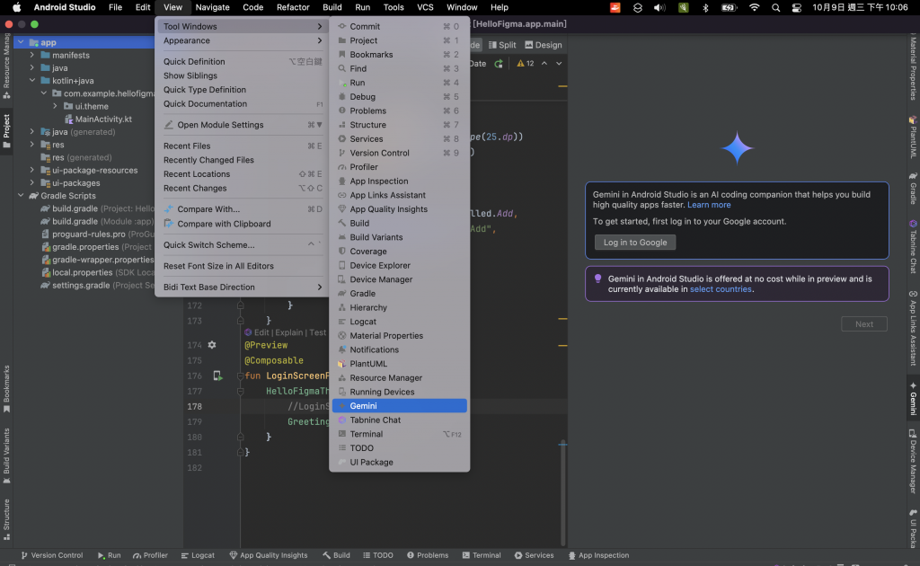Click the Bookmarks icon in the submenu
The height and width of the screenshot is (566, 920).
(x=342, y=55)
